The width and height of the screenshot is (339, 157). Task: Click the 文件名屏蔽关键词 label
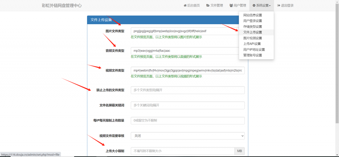(x=112, y=105)
